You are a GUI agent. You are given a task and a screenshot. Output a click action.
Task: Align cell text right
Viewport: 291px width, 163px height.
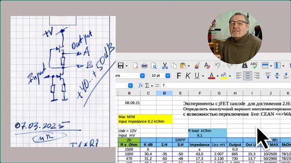tap(257, 76)
